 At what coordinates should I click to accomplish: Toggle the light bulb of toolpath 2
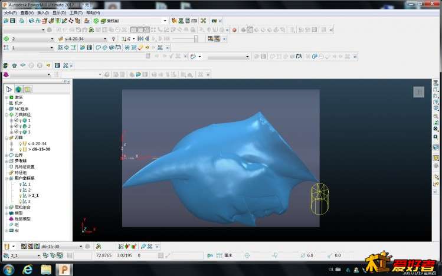21,126
